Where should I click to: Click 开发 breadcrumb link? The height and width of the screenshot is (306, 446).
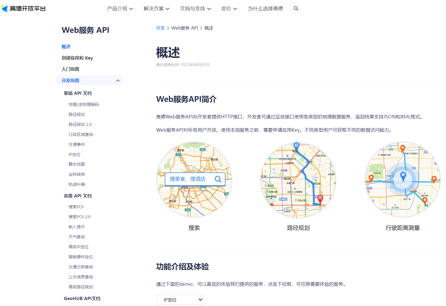(161, 28)
